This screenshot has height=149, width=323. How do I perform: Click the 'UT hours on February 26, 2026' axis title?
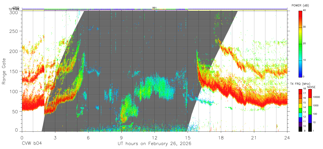pos(154,143)
